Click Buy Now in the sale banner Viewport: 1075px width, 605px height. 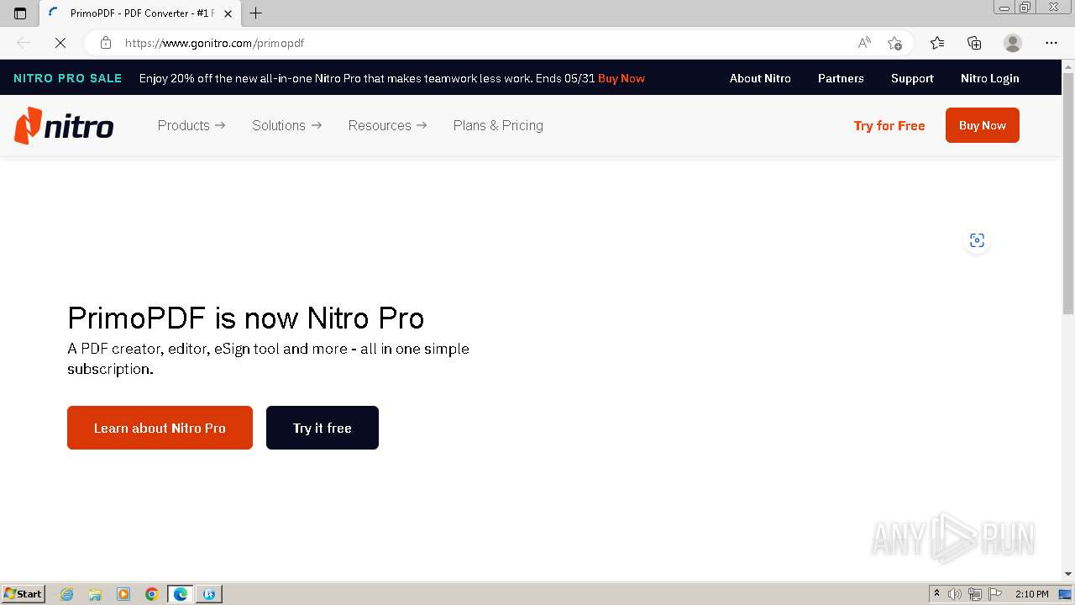[621, 78]
